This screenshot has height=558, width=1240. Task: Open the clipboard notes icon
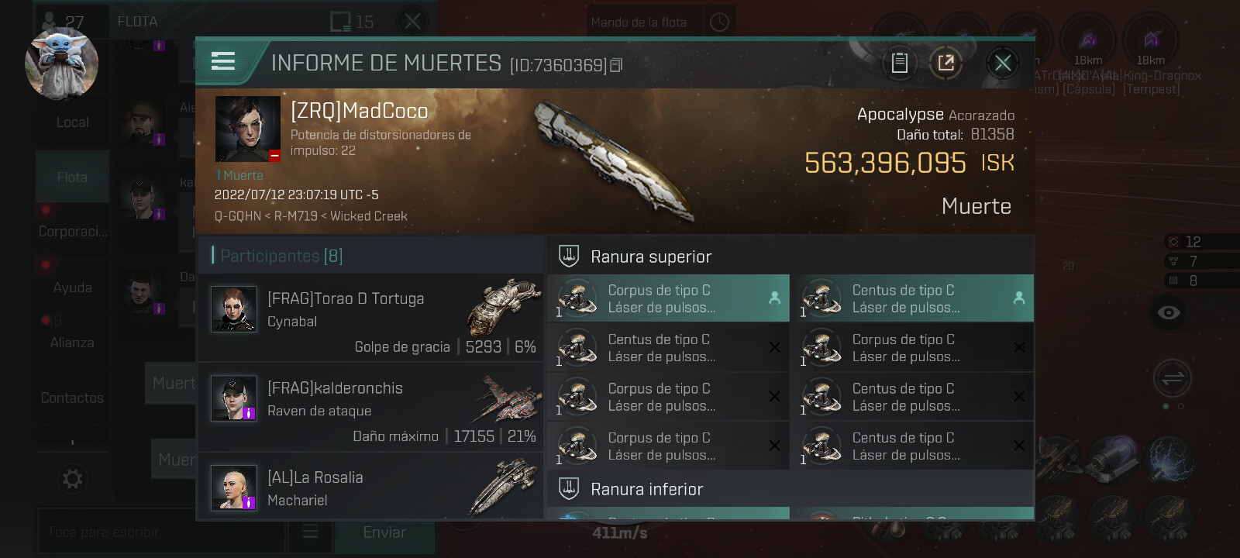point(899,63)
